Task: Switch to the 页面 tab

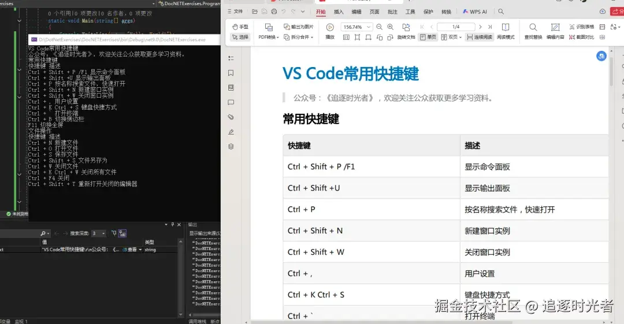Action: pyautogui.click(x=374, y=12)
